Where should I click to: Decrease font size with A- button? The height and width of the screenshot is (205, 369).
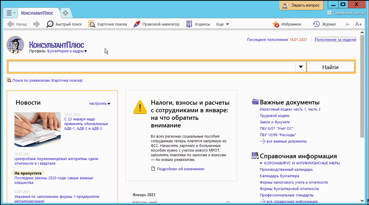coord(348,24)
